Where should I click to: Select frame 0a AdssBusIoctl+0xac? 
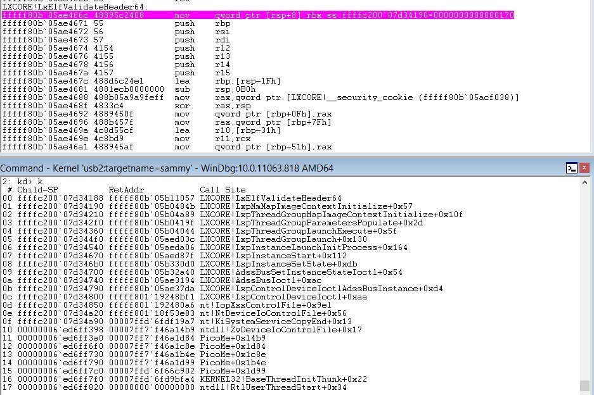tap(162, 280)
